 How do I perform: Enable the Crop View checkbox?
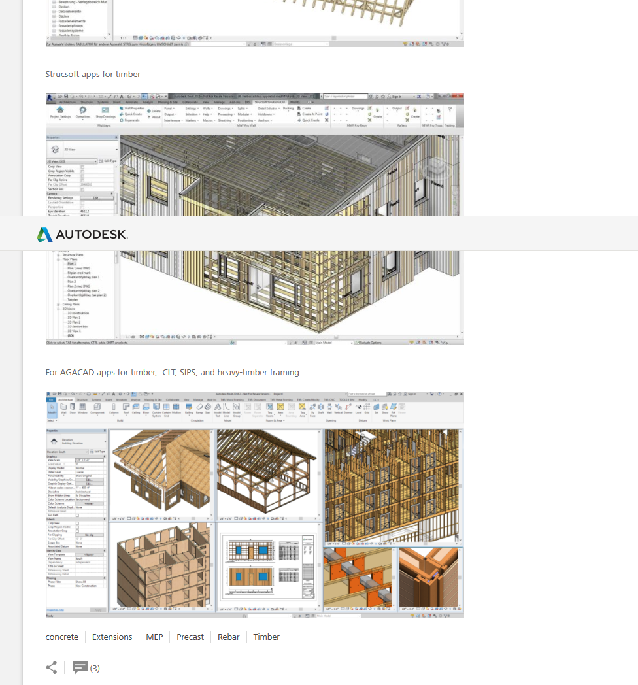tap(82, 166)
